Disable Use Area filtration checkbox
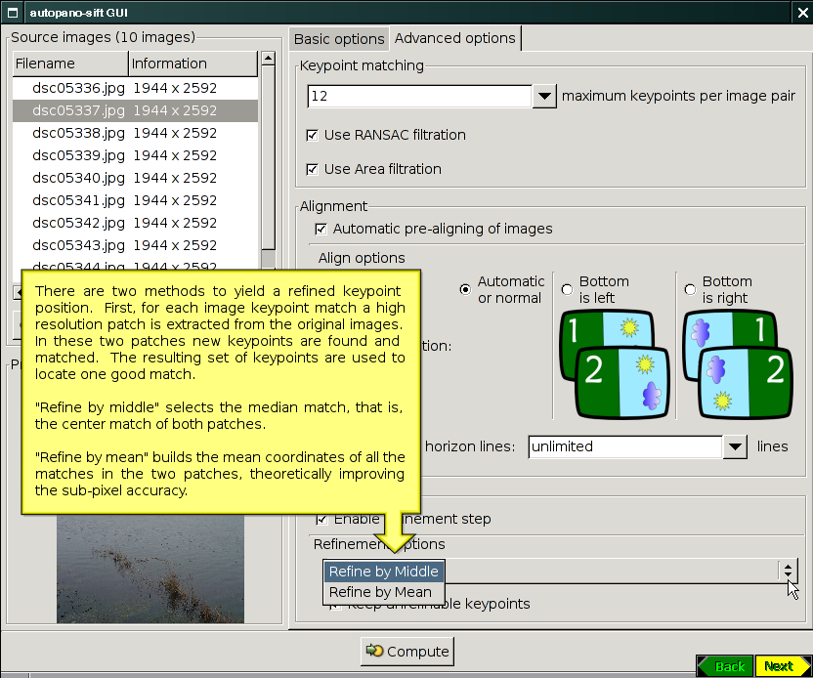 313,169
